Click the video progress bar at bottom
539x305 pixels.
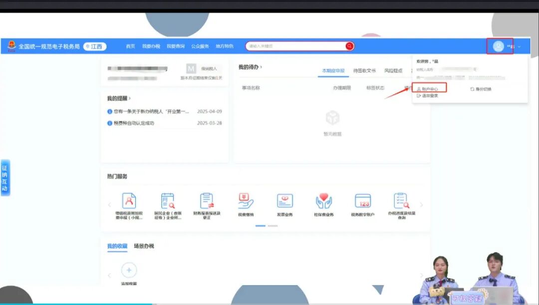tap(269, 304)
